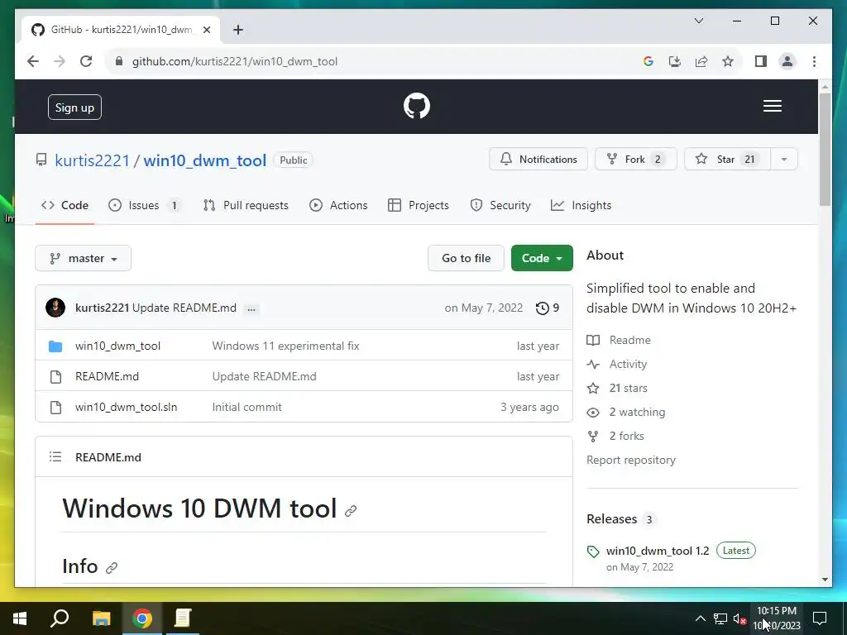
Task: Close the GitHub browser tab
Action: tap(206, 30)
